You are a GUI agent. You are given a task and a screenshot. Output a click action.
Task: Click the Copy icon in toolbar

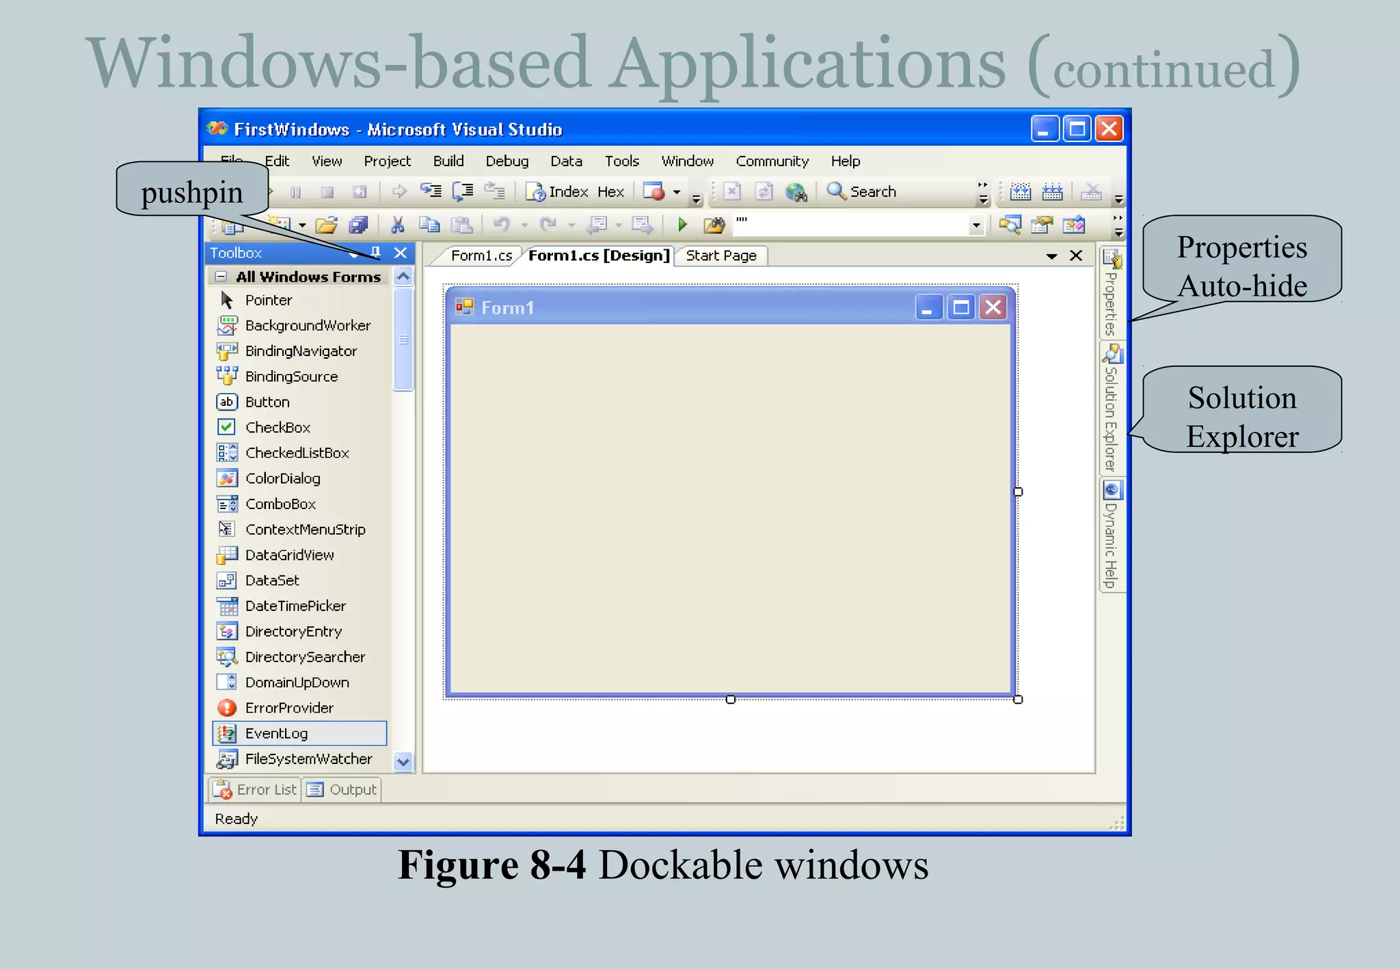[429, 224]
